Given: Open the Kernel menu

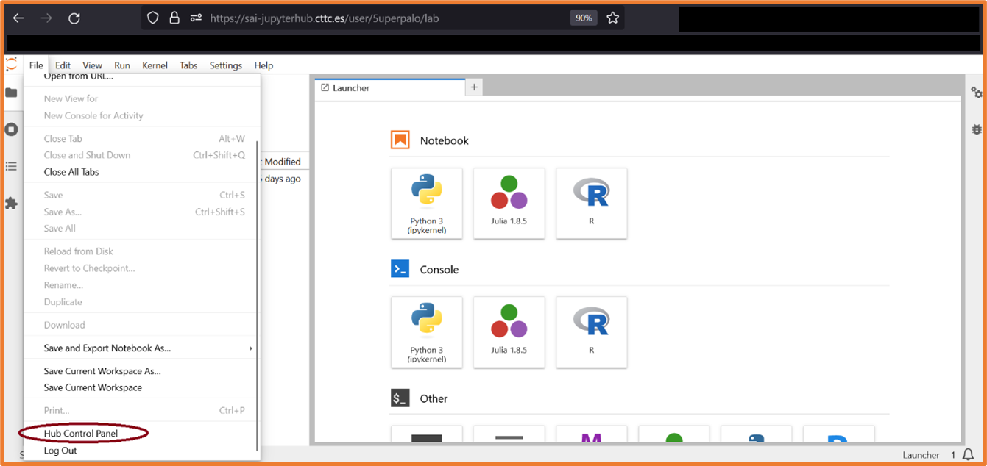Looking at the screenshot, I should [155, 65].
